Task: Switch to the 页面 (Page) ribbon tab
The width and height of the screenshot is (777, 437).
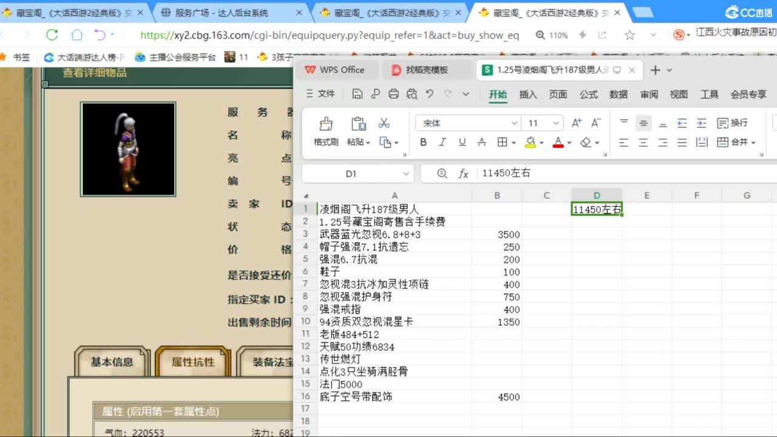Action: pyautogui.click(x=558, y=94)
